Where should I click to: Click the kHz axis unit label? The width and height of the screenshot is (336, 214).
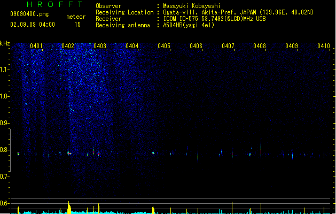coord(5,43)
